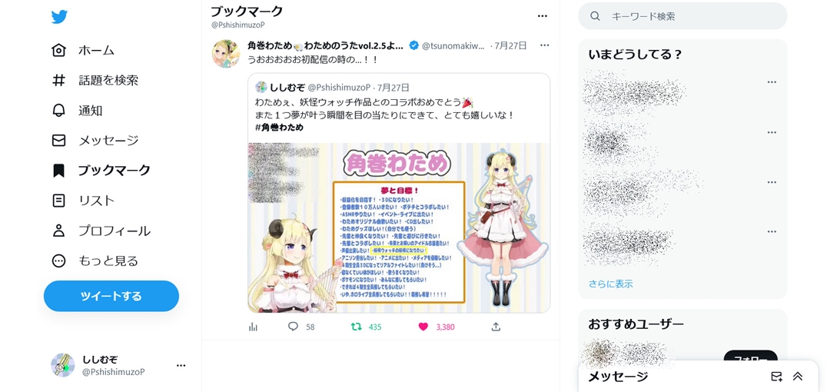Click the さらに表示 link
830x392 pixels.
(610, 284)
